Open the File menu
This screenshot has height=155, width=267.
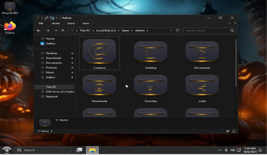pos(41,23)
